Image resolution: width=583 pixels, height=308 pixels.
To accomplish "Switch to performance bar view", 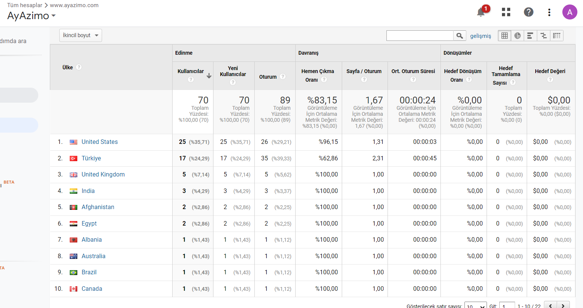I will [x=530, y=36].
